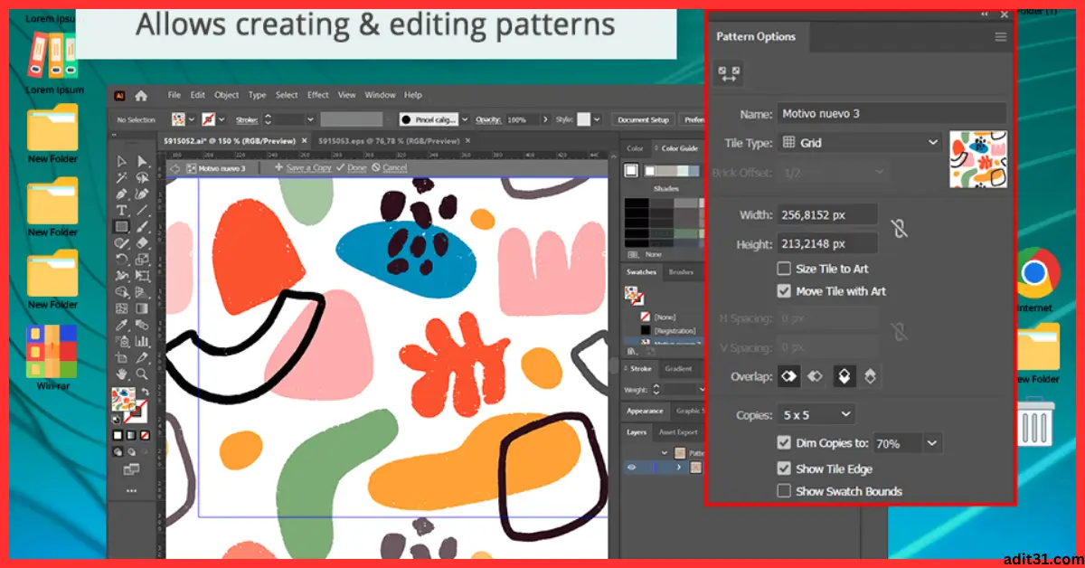Toggle Dim Copies to checkbox
Screen dimensions: 1085x568
(784, 443)
